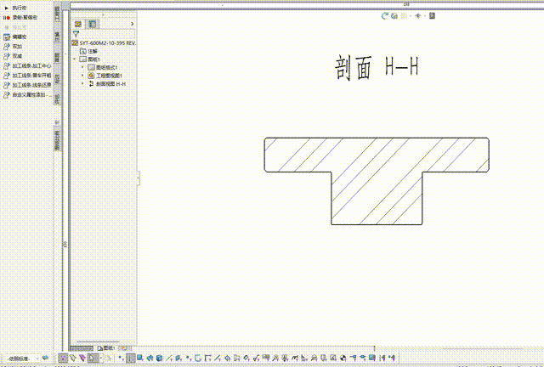
Task: Run the 加工线条-加工中心 macro
Action: (x=27, y=65)
